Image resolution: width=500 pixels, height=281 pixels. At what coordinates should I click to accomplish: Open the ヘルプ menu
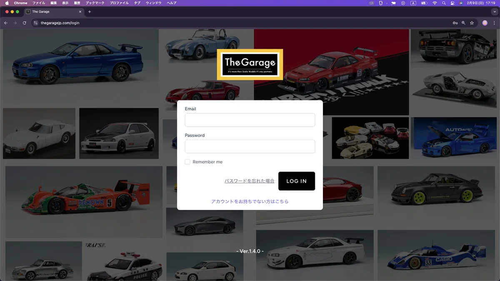click(171, 3)
